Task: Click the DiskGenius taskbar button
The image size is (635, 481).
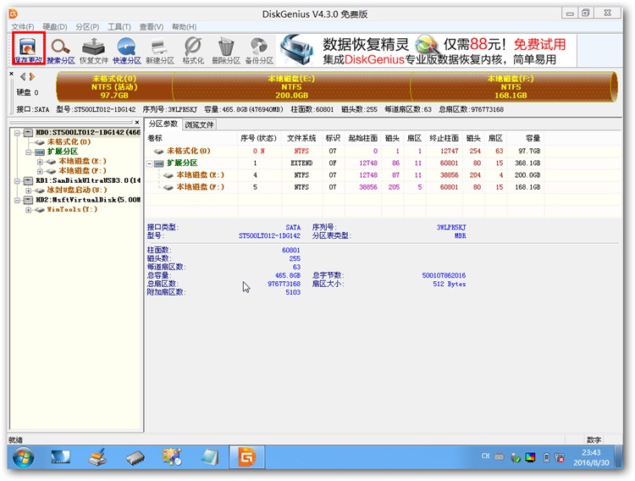Action: point(247,457)
